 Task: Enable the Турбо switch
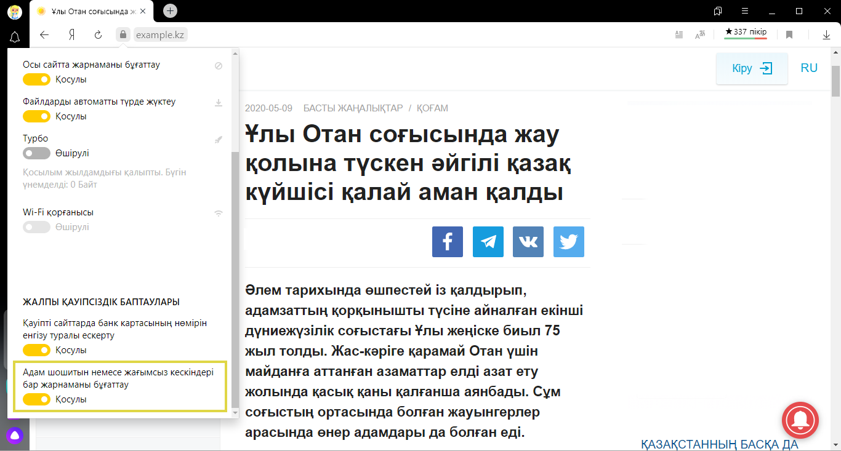pos(36,153)
